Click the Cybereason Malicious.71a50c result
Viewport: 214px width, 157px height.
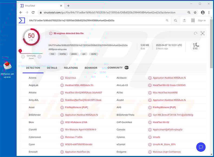(x=74, y=137)
